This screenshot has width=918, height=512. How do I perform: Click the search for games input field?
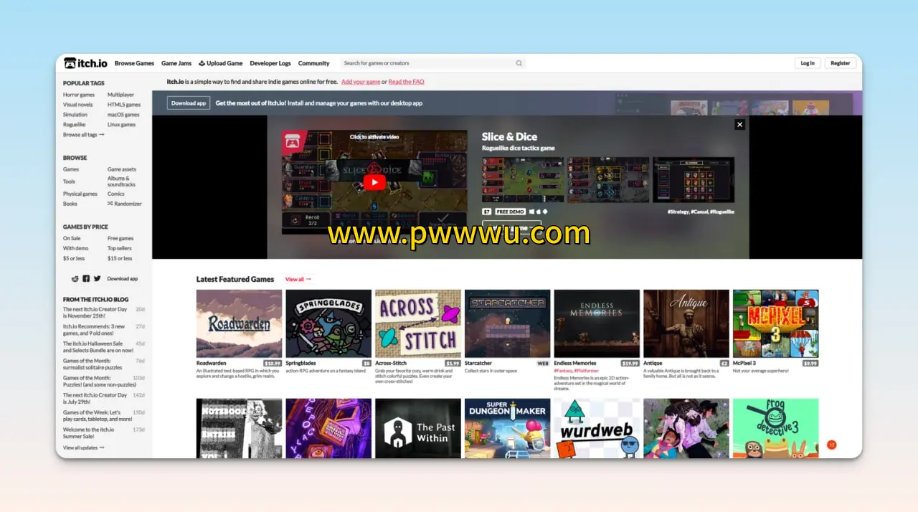point(427,63)
